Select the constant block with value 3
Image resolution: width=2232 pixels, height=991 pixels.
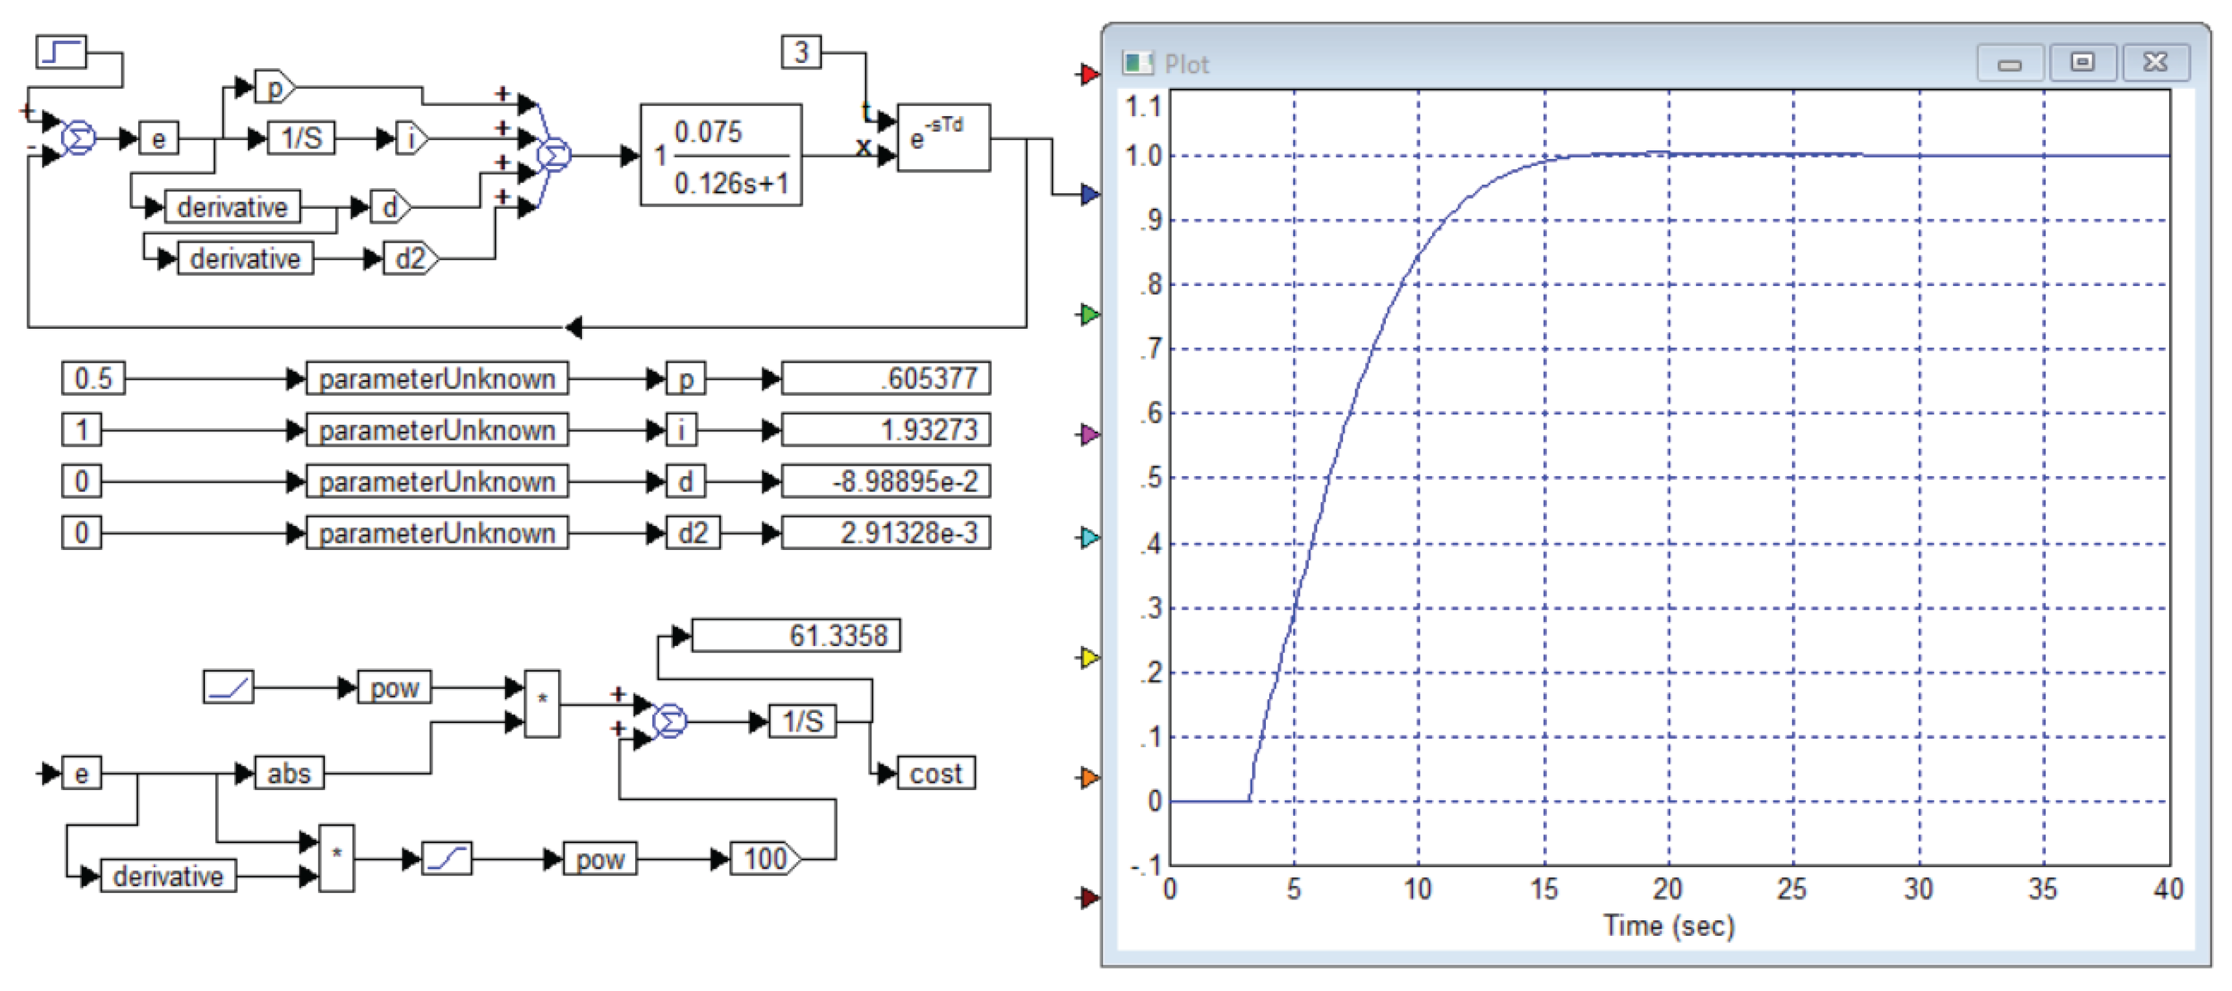pos(801,52)
